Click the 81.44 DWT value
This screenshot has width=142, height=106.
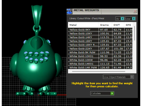pos(117,67)
